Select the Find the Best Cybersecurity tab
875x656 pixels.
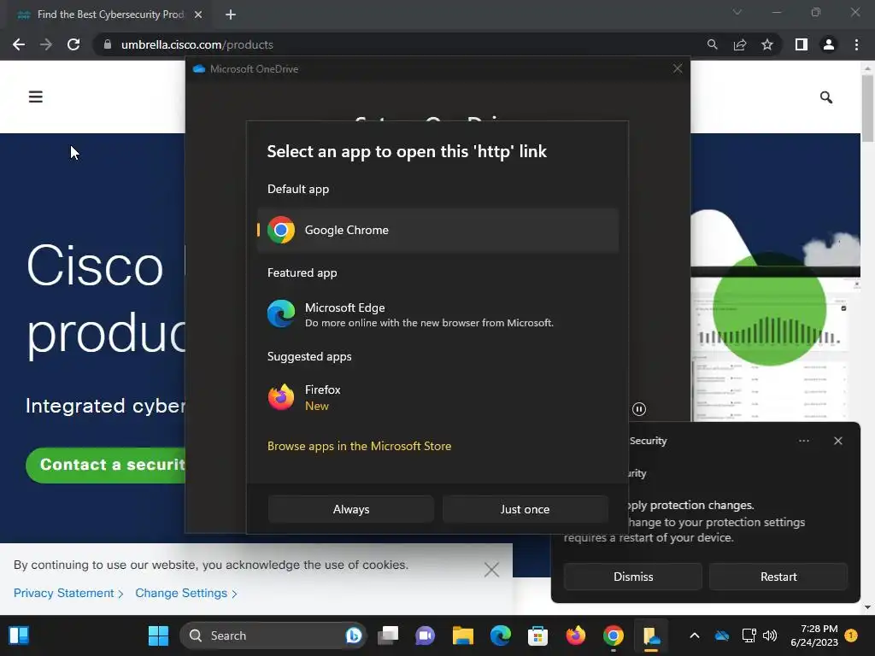[x=109, y=15]
